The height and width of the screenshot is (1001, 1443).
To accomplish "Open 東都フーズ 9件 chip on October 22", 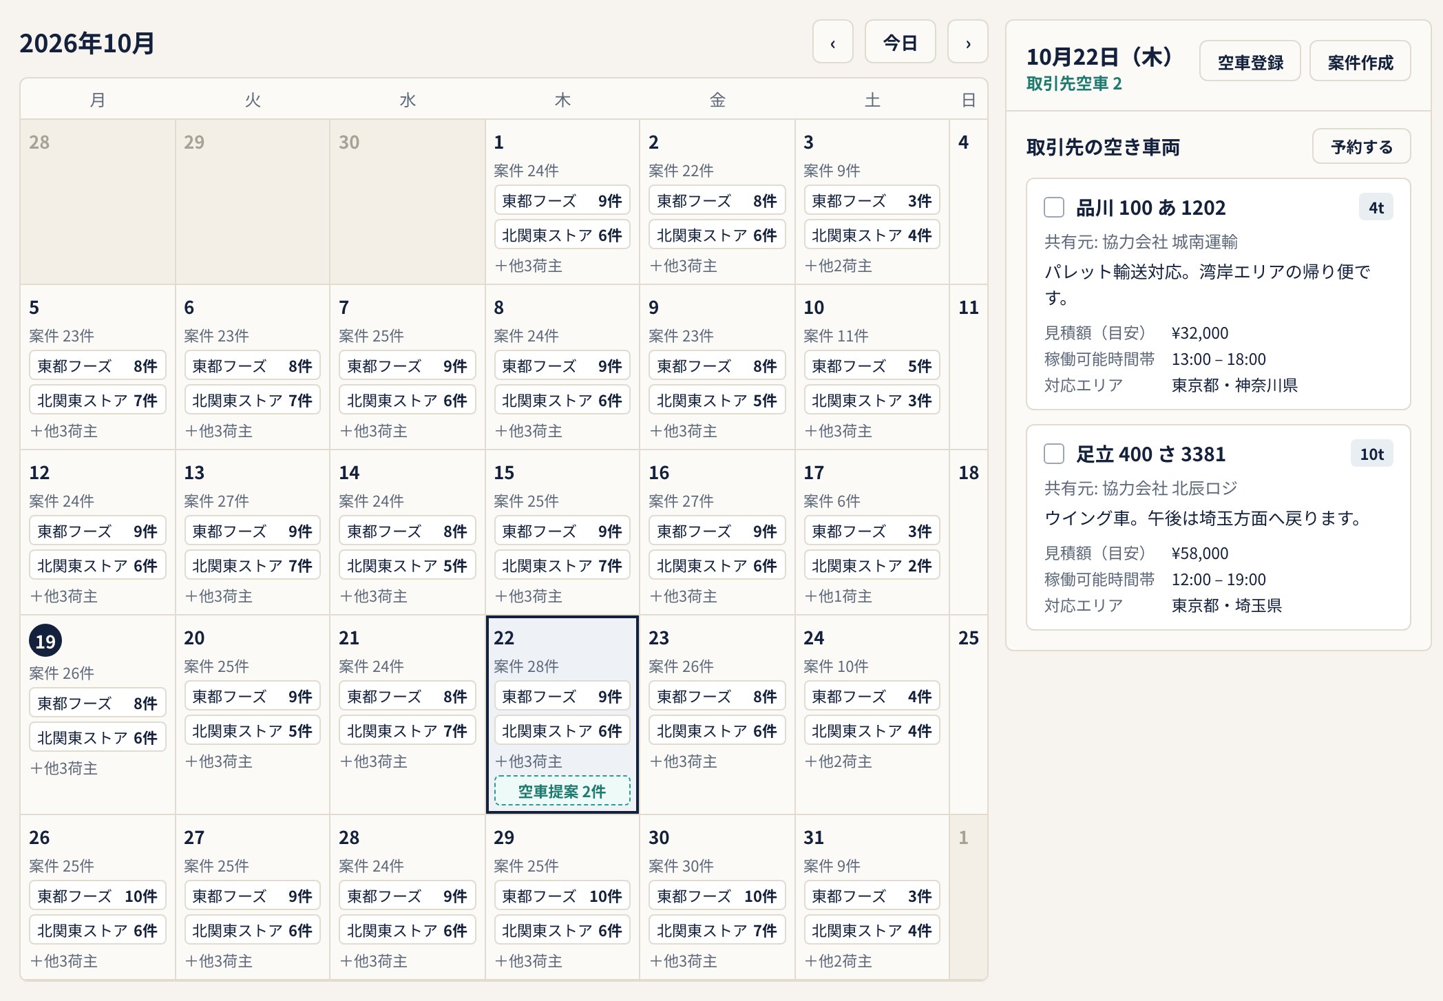I will pyautogui.click(x=562, y=696).
